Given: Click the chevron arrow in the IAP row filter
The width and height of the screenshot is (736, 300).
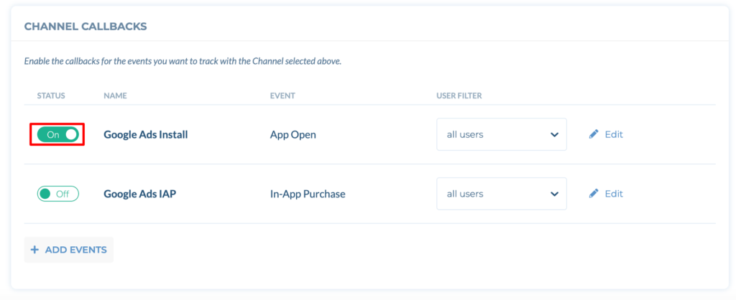Looking at the screenshot, I should (x=554, y=194).
